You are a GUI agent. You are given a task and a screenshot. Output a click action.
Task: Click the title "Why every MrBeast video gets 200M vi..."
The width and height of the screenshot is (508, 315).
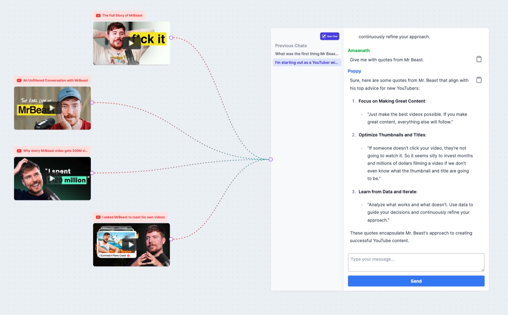point(56,151)
